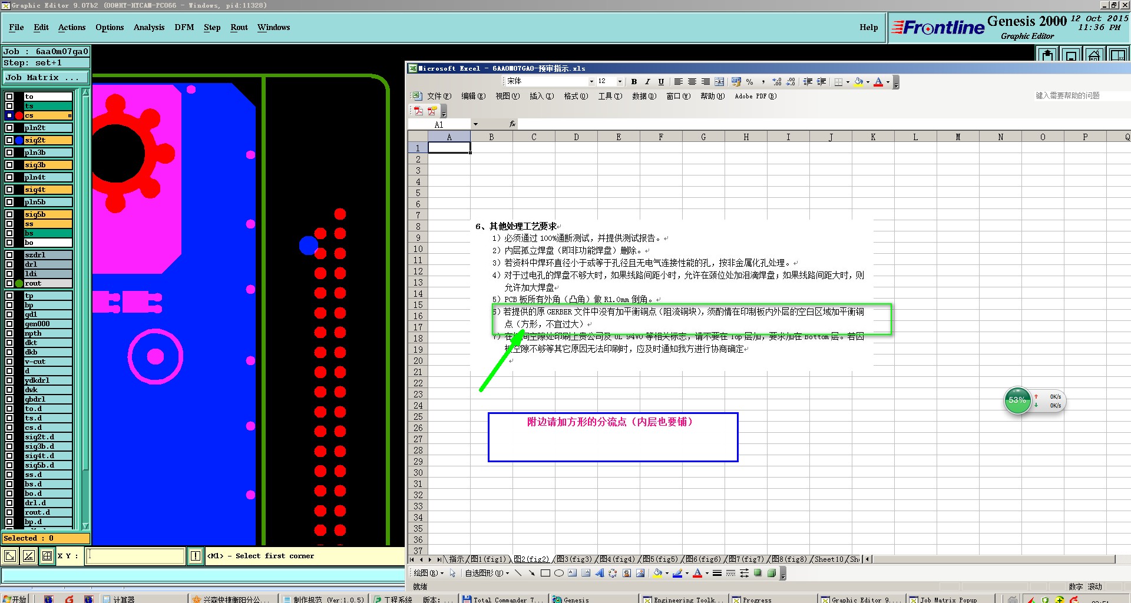1131x603 pixels.
Task: Toggle italic formatting in Excel toolbar
Action: pyautogui.click(x=647, y=82)
